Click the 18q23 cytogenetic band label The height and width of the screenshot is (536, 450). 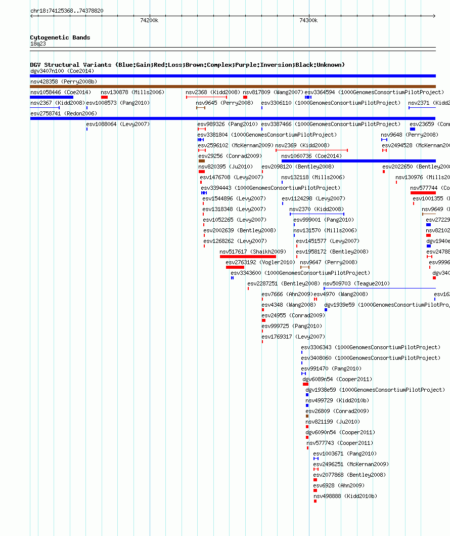pyautogui.click(x=38, y=44)
